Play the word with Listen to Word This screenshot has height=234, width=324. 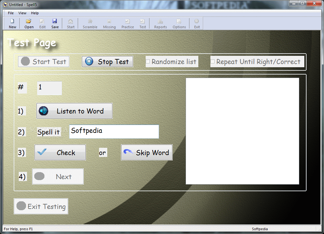click(x=74, y=111)
